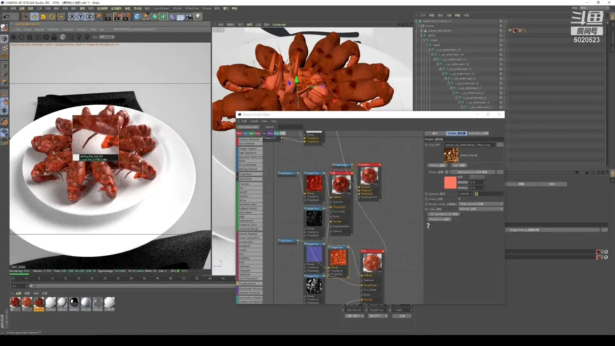
Task: Toggle Z axis lock
Action: tap(89, 17)
